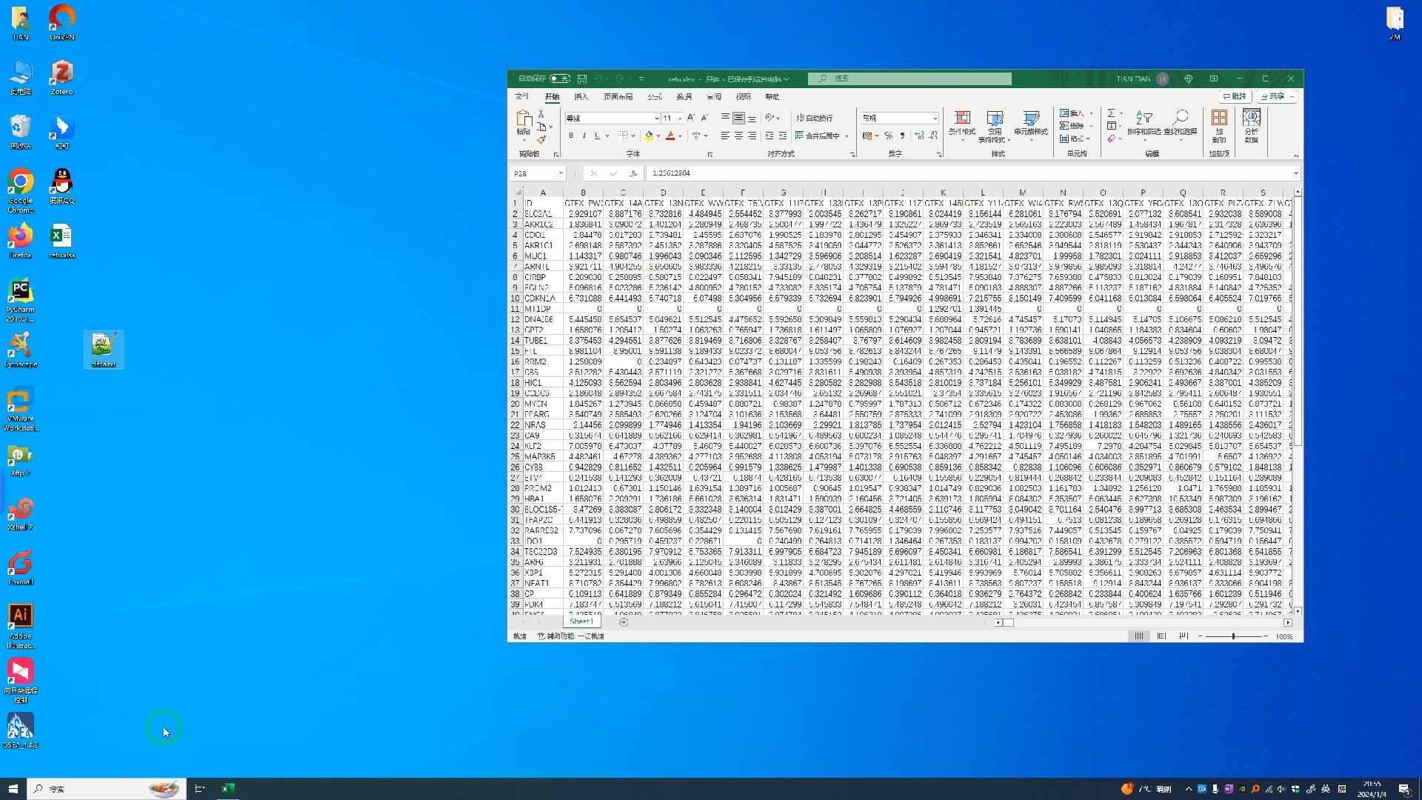Image resolution: width=1422 pixels, height=800 pixels.
Task: Expand the number format combo box
Action: pyautogui.click(x=935, y=119)
